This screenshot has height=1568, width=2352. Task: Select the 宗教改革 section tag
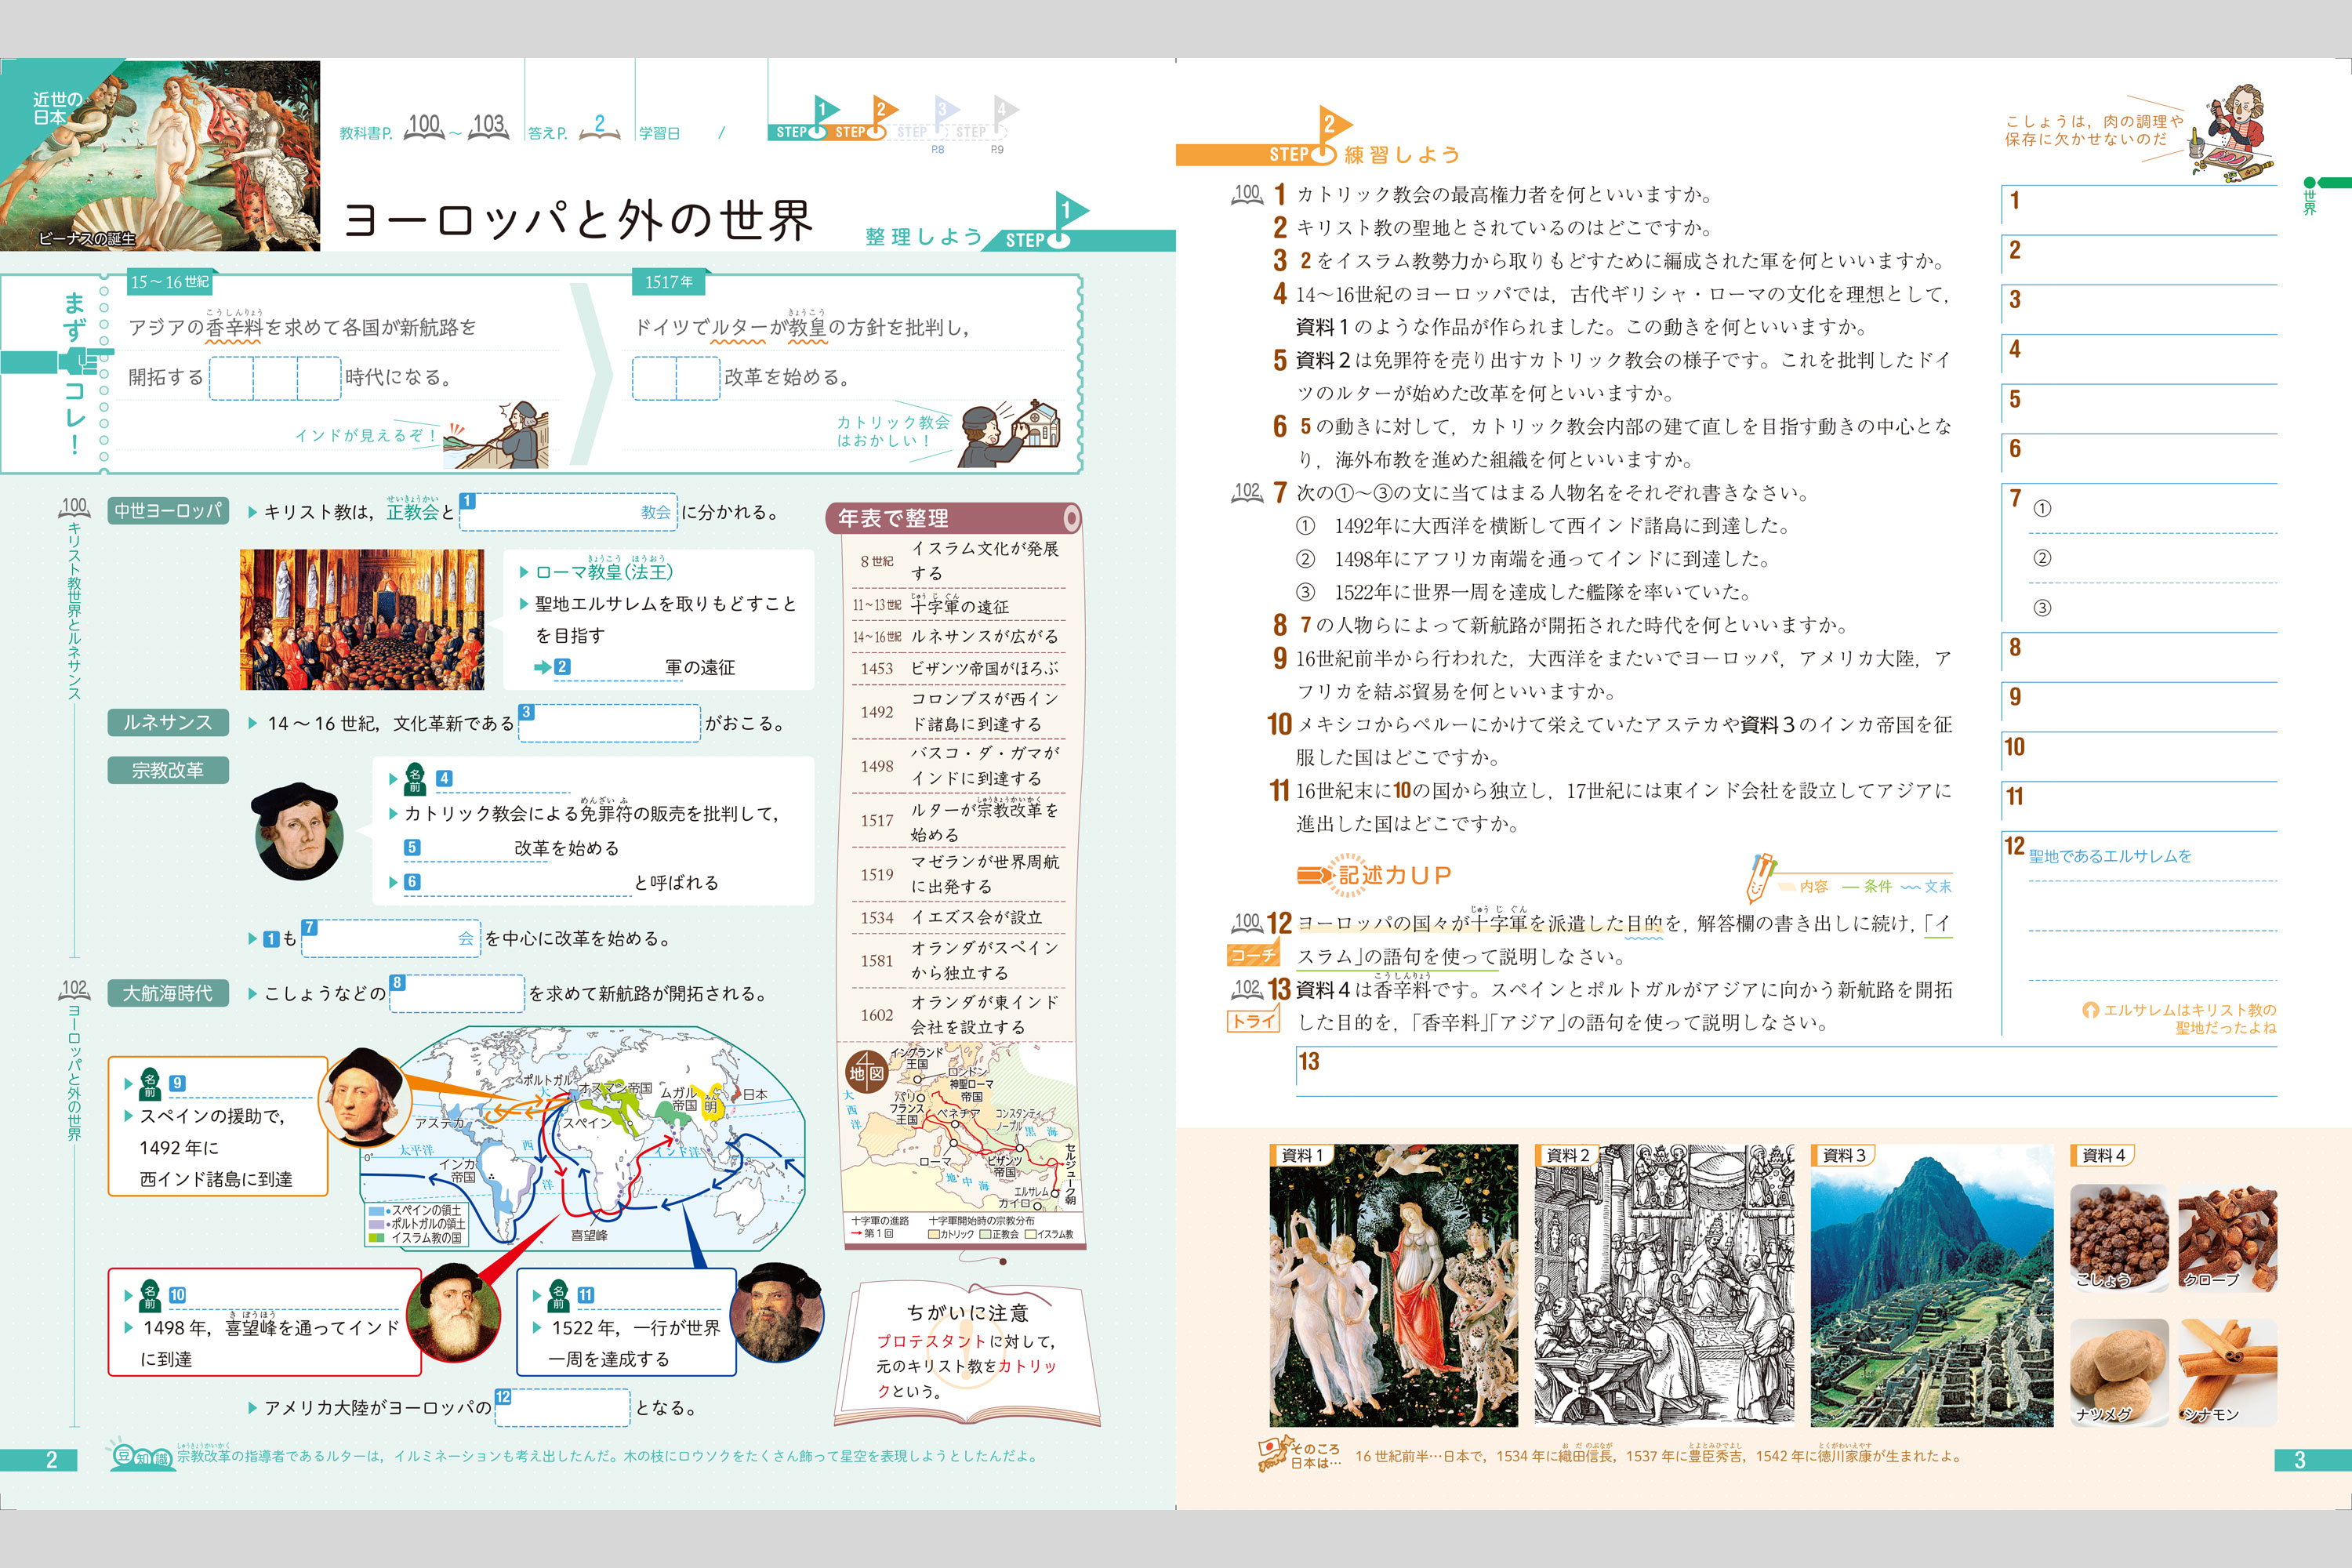168,770
